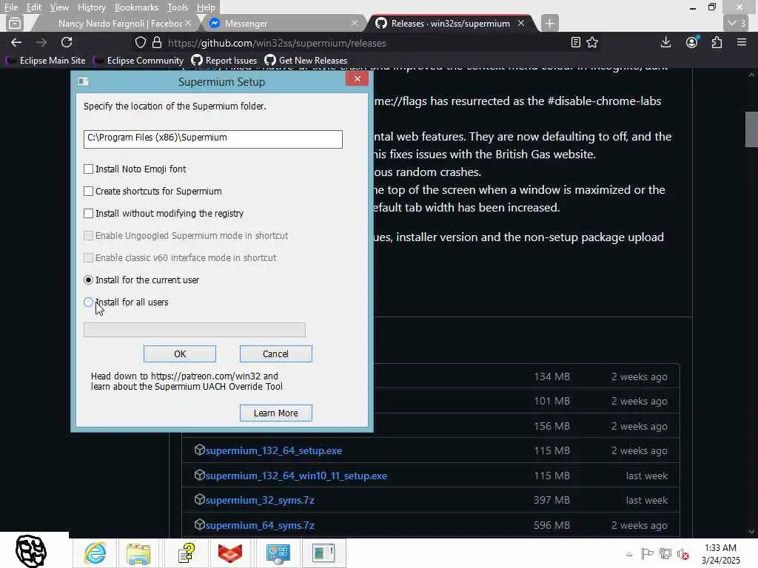Open the Firefox downloads panel

tap(665, 42)
